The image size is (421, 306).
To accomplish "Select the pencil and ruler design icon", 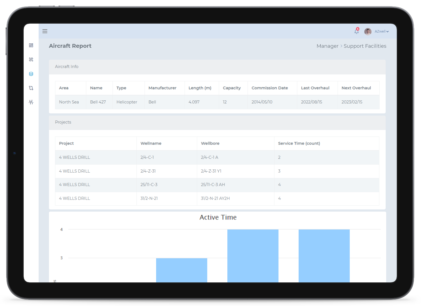I will (x=31, y=59).
